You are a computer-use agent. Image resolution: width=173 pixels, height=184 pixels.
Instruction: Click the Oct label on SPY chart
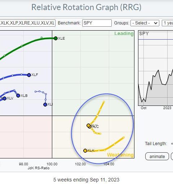click(143, 108)
